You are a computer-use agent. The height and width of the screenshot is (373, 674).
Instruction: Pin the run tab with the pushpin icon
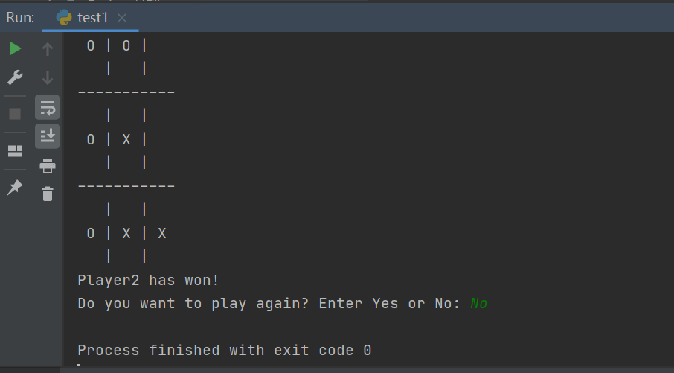(x=15, y=188)
